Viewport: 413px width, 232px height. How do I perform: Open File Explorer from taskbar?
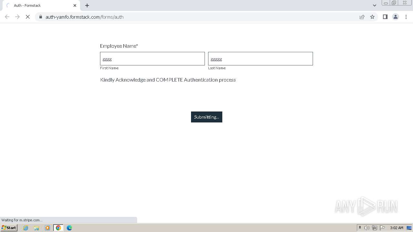point(36,228)
